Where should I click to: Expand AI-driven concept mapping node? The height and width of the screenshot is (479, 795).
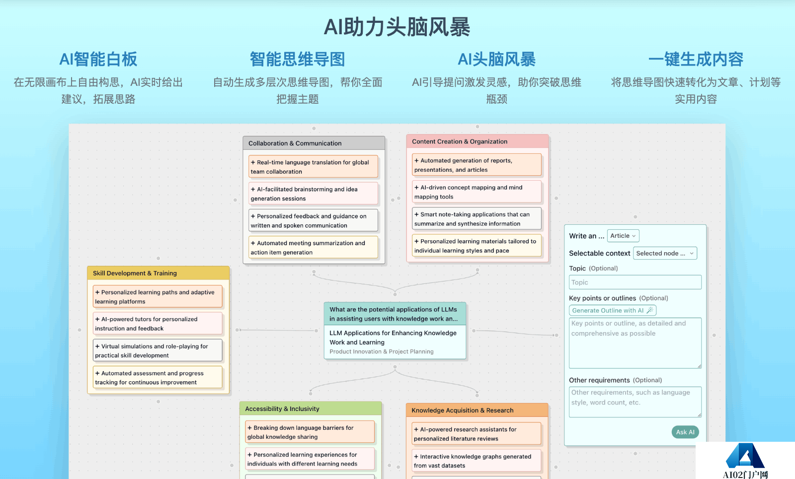(416, 188)
